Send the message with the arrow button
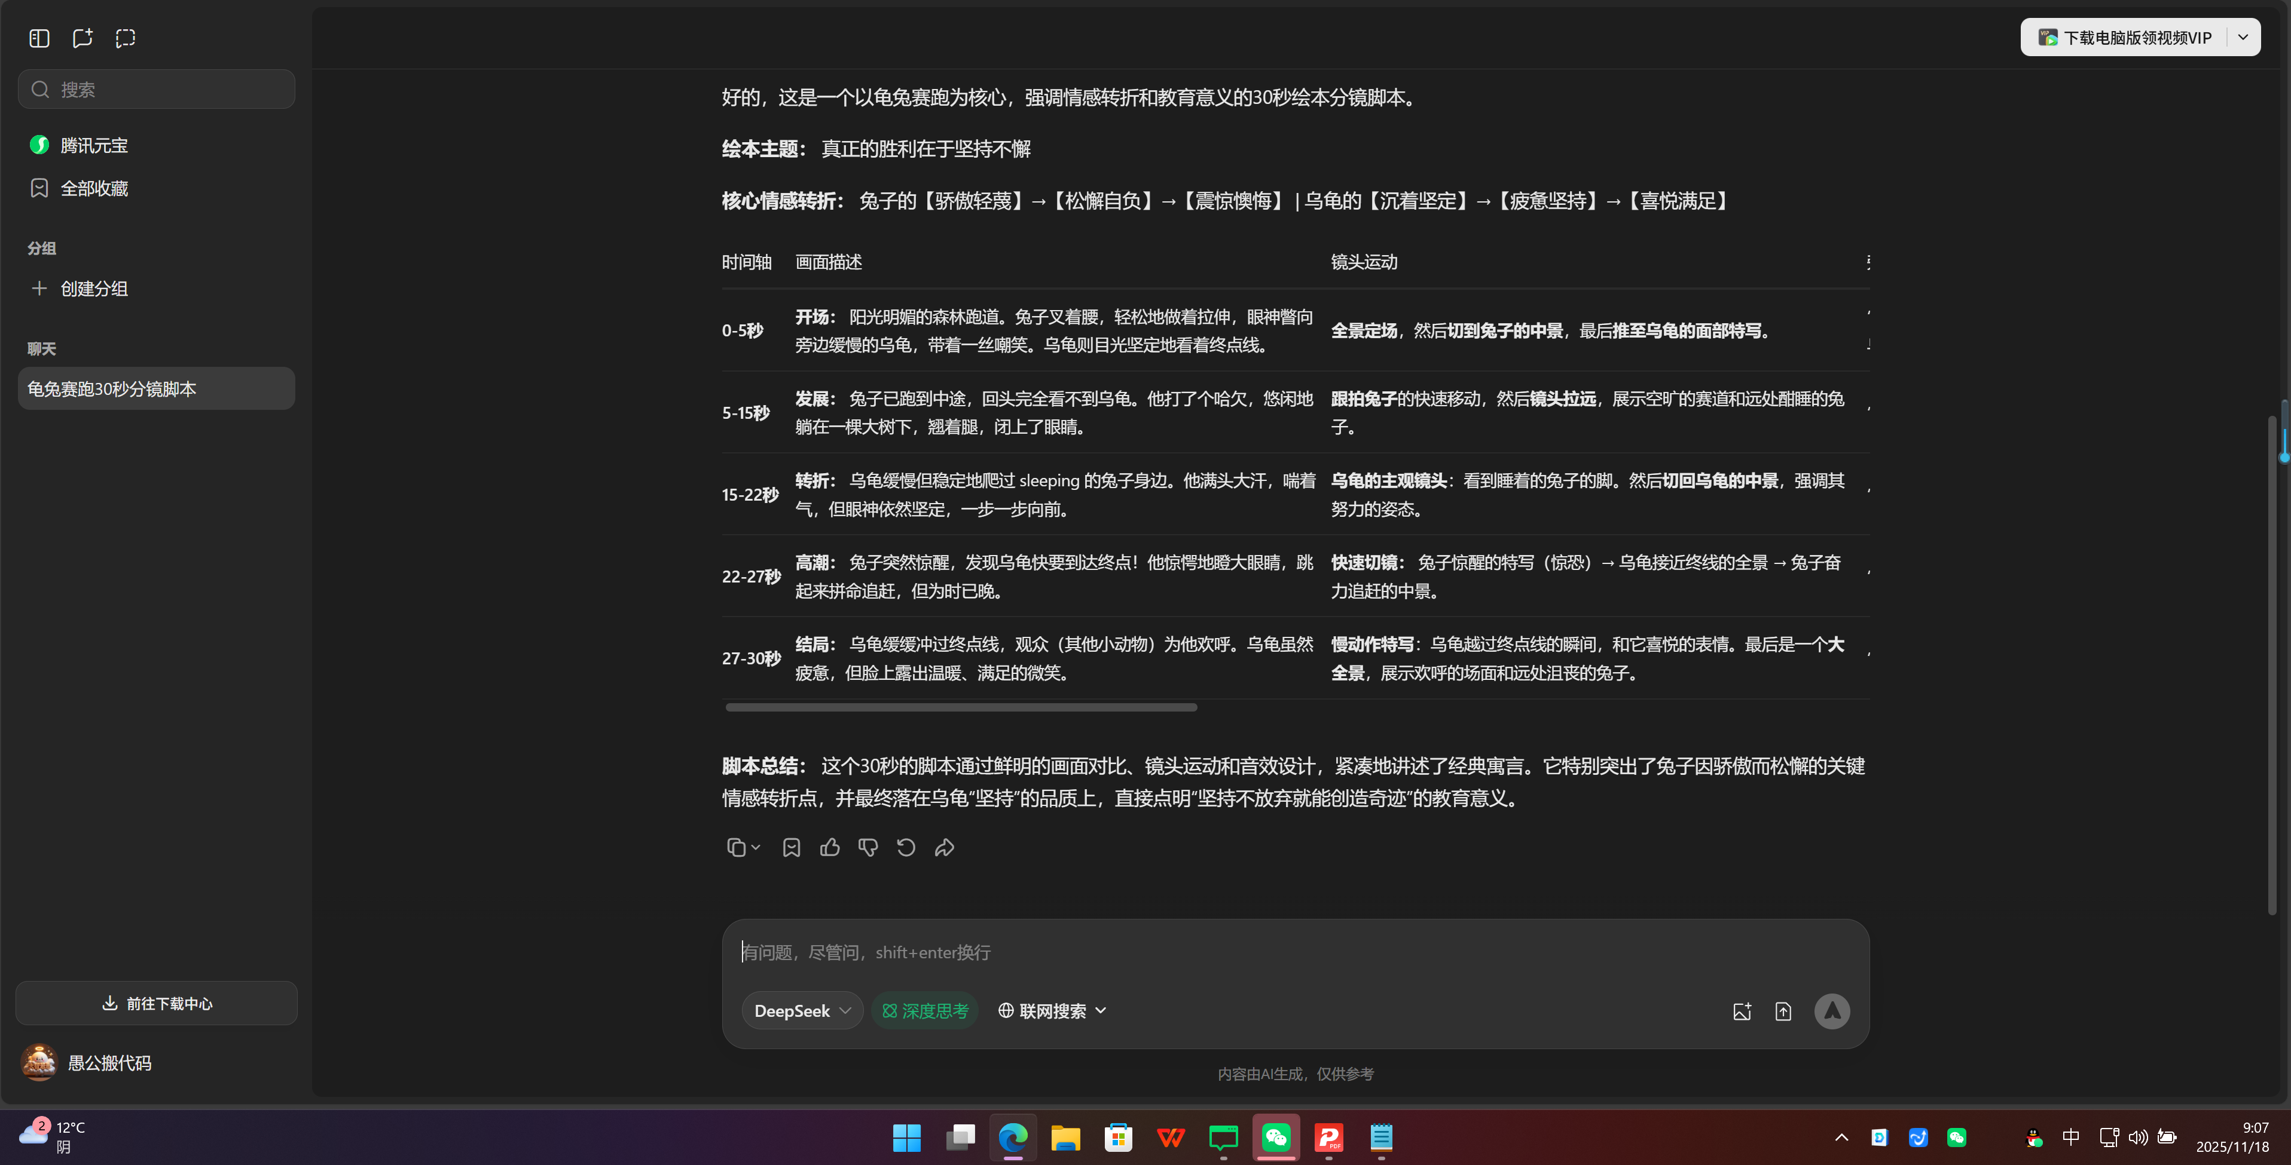This screenshot has width=2291, height=1165. (x=1832, y=1010)
